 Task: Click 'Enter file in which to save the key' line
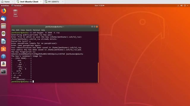pyautogui.click(x=47, y=37)
